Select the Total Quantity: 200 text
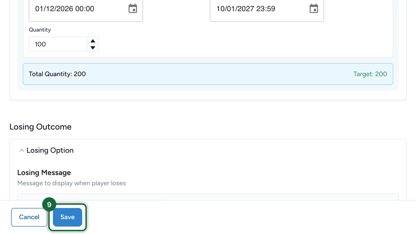 (x=57, y=74)
